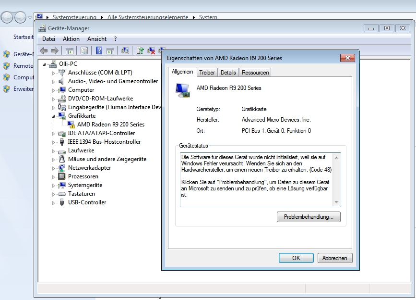Click the IEEE 1394 Bus-Hostcontroller icon

(x=62, y=142)
